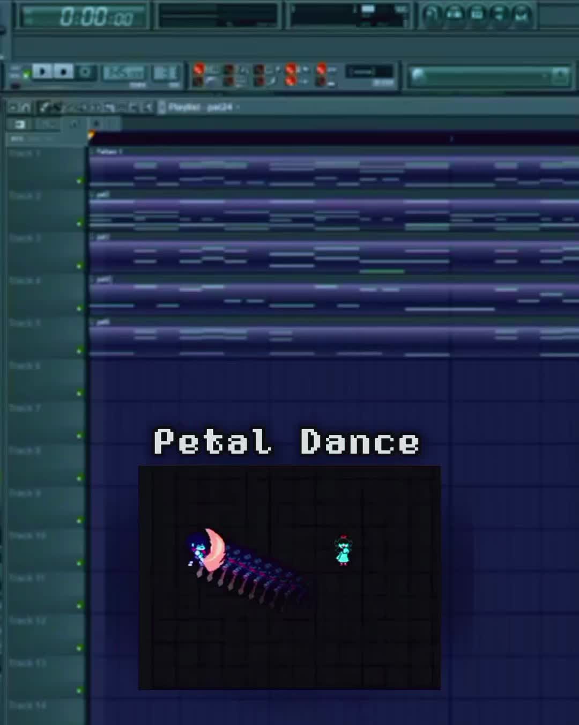The height and width of the screenshot is (725, 579).
Task: Click the fourth round shortcut icon at top right
Action: coord(499,15)
